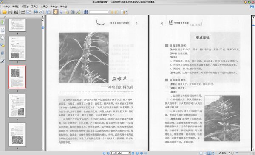This screenshot has height=155, width=255.
Task: Go to the last page button
Action: click(x=137, y=153)
